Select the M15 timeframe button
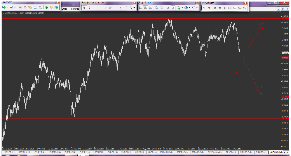Screen dimensions: 291x156 coord(214,8)
